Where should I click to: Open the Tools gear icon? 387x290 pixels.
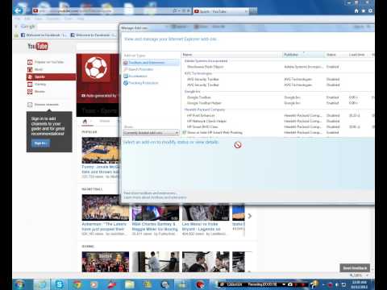click(370, 10)
